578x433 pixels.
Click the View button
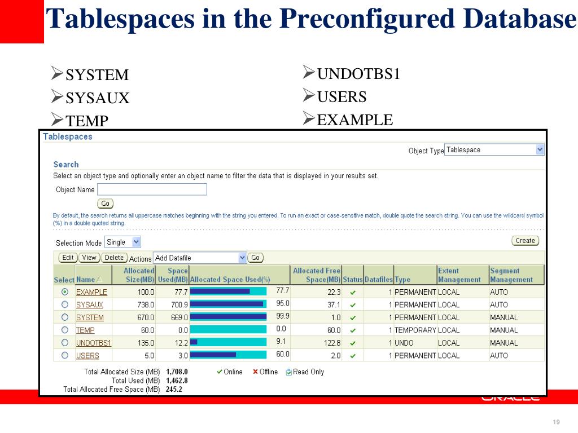[89, 257]
